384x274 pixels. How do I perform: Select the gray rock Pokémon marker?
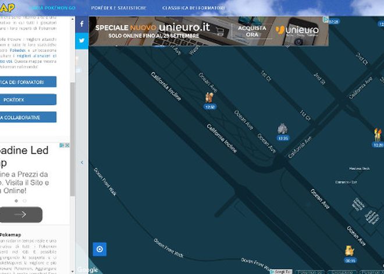[283, 132]
